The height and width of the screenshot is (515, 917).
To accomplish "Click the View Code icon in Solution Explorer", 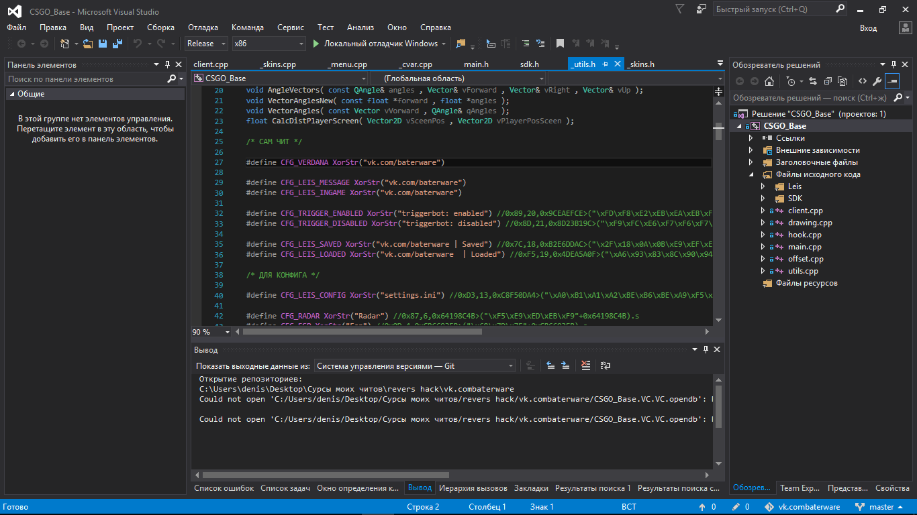I will tap(863, 81).
